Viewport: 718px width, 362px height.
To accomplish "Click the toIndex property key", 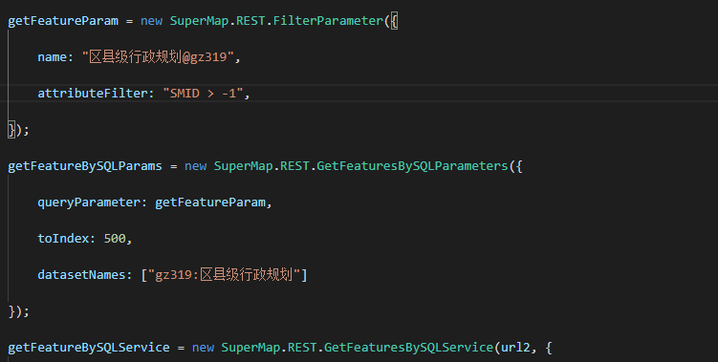I will point(63,239).
